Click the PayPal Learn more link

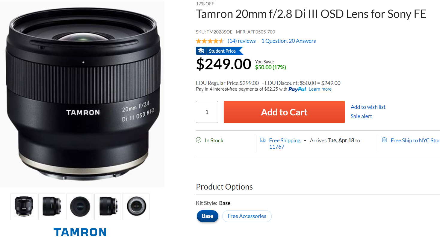[320, 89]
